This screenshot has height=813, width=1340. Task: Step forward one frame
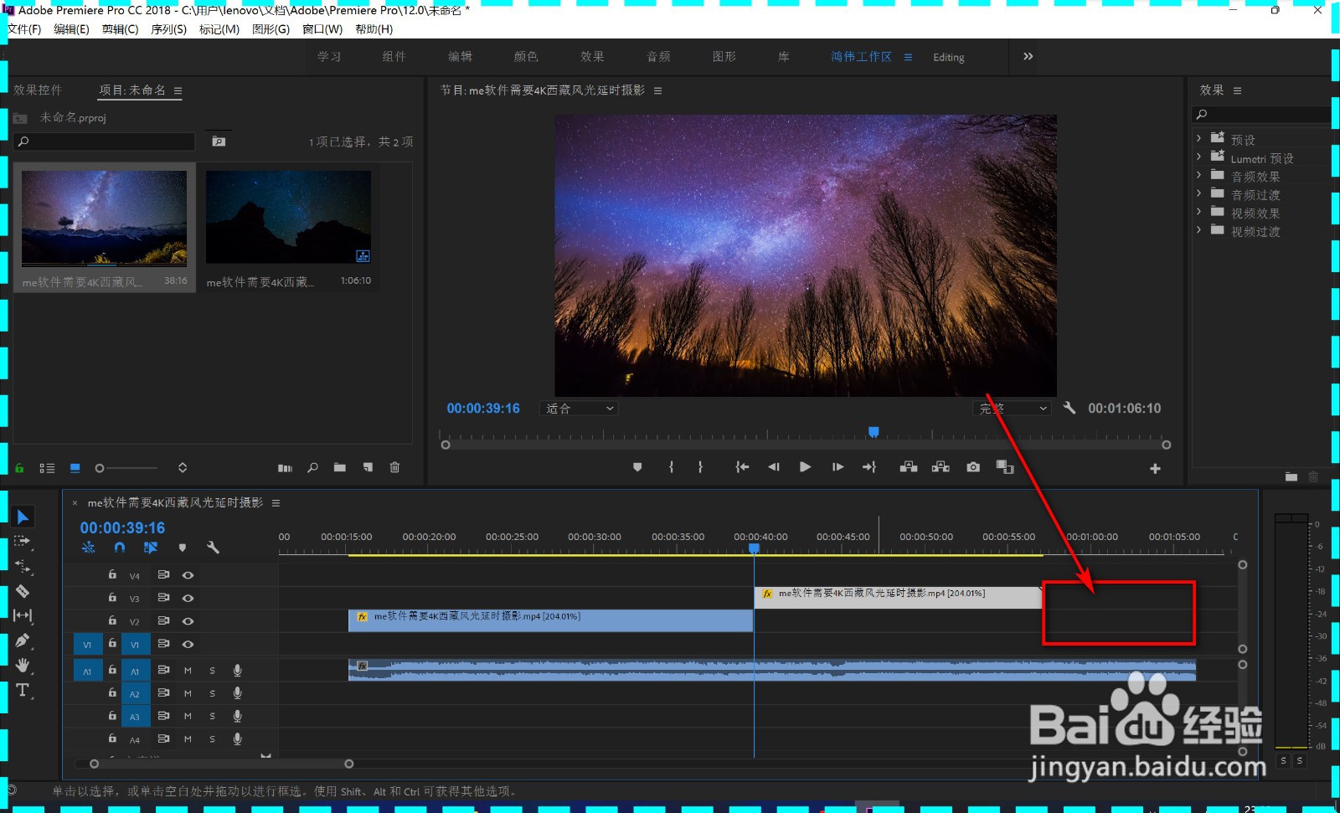837,467
